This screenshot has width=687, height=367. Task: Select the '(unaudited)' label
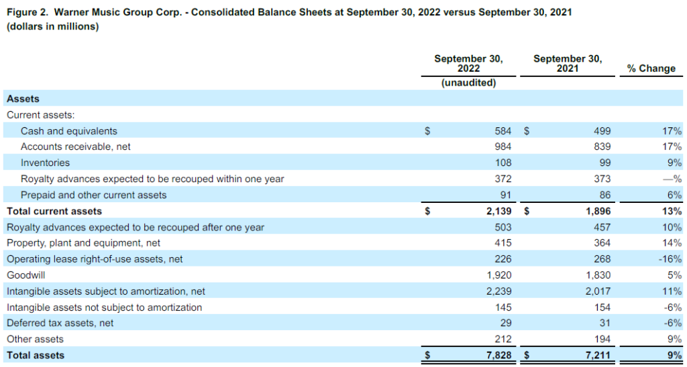pos(468,83)
